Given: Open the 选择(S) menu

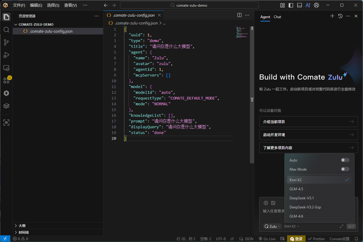Looking at the screenshot, I should point(53,5).
